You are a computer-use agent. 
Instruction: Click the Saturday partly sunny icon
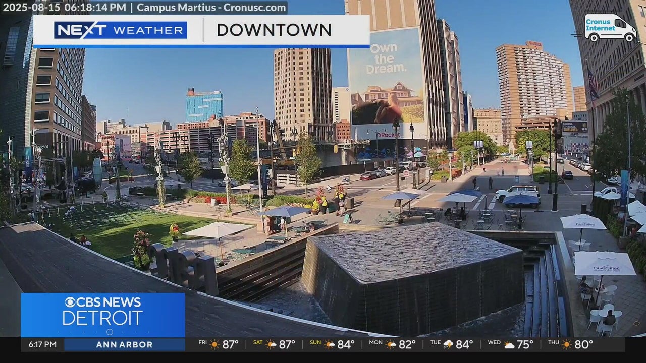(271, 345)
